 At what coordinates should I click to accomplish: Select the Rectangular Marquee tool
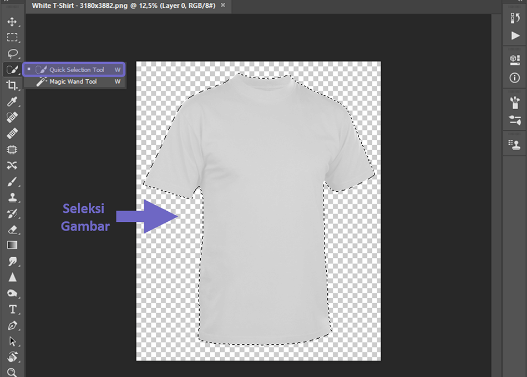[x=12, y=37]
